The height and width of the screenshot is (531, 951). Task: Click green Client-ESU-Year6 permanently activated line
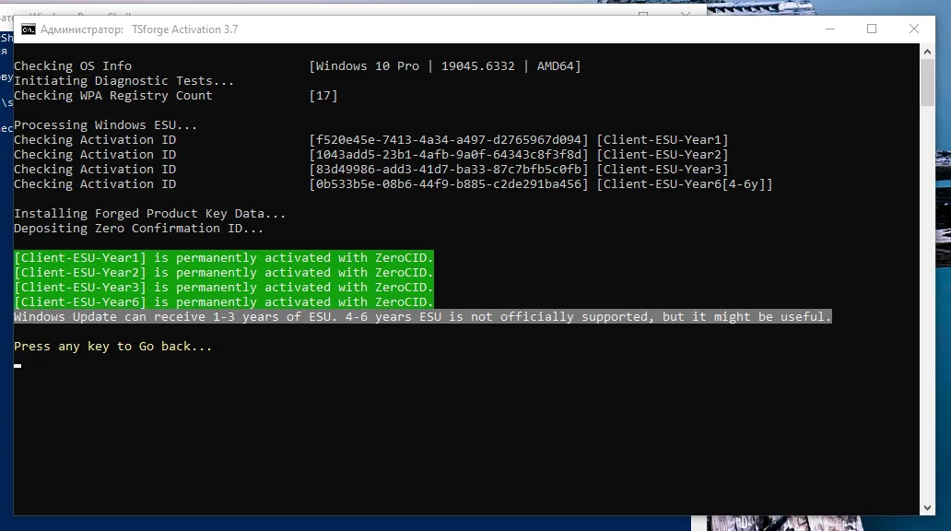point(224,301)
